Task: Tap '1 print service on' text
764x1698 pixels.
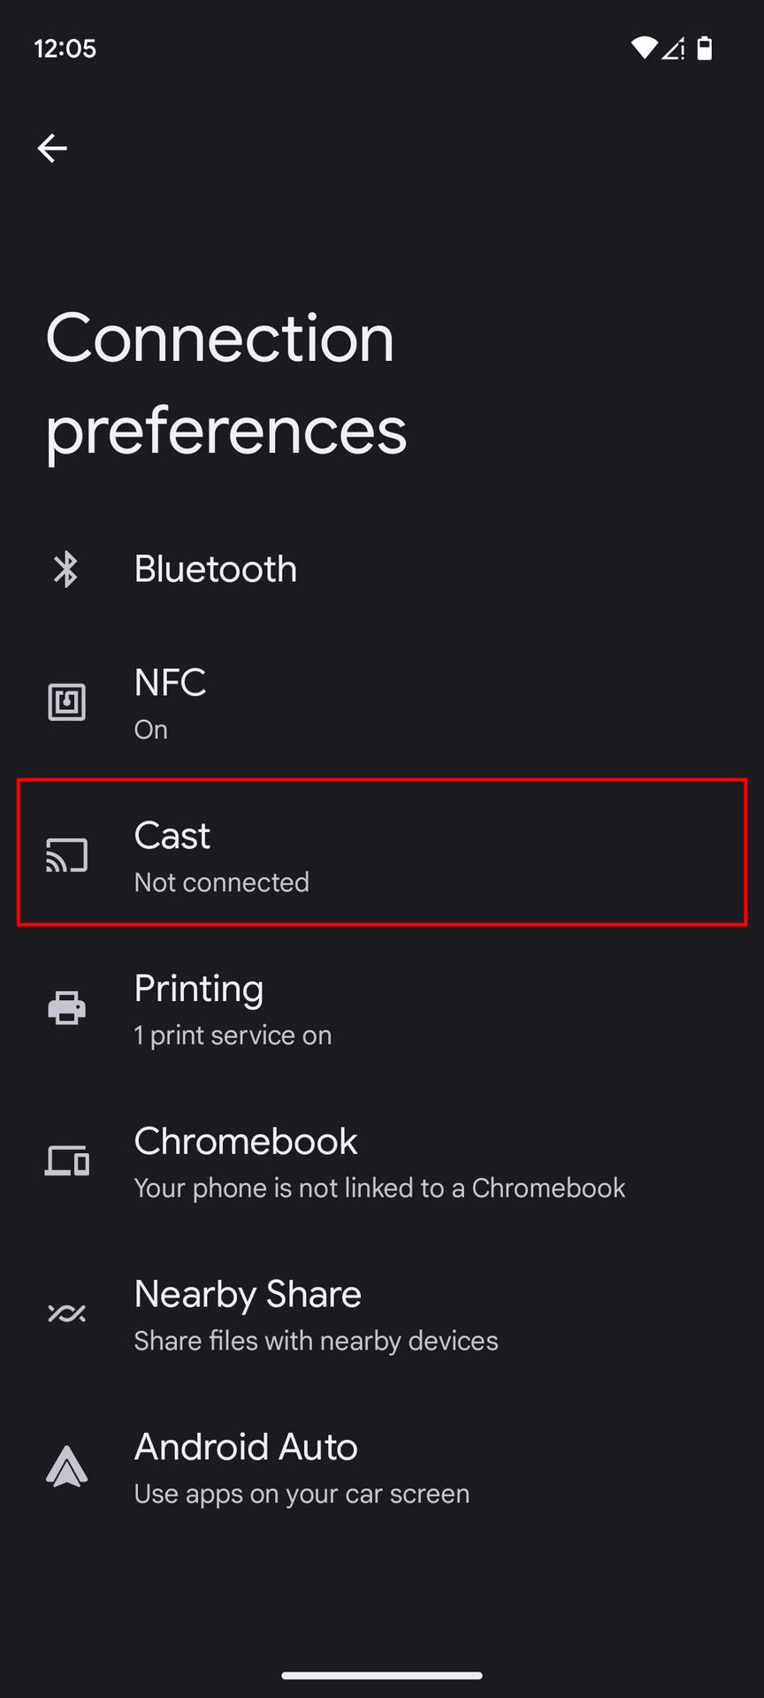Action: click(x=233, y=1036)
